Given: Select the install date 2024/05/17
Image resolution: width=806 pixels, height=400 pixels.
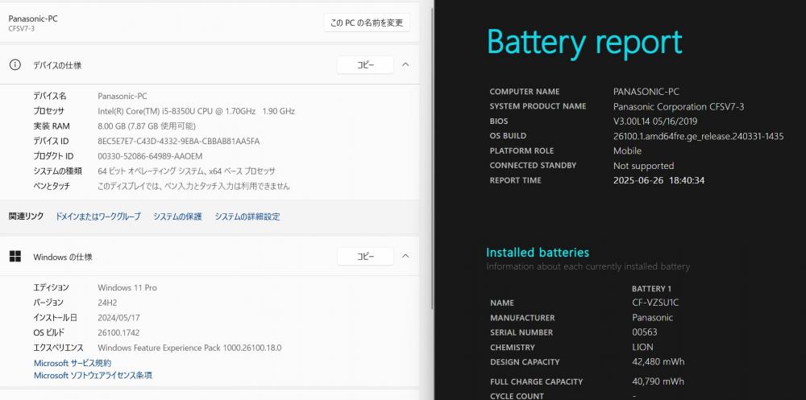Looking at the screenshot, I should click(118, 317).
